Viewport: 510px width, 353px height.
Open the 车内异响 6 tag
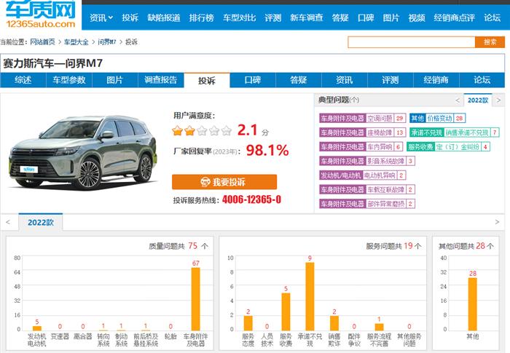tap(361, 147)
